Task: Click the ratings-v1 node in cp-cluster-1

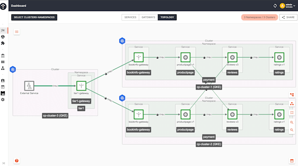Action: tap(279, 57)
